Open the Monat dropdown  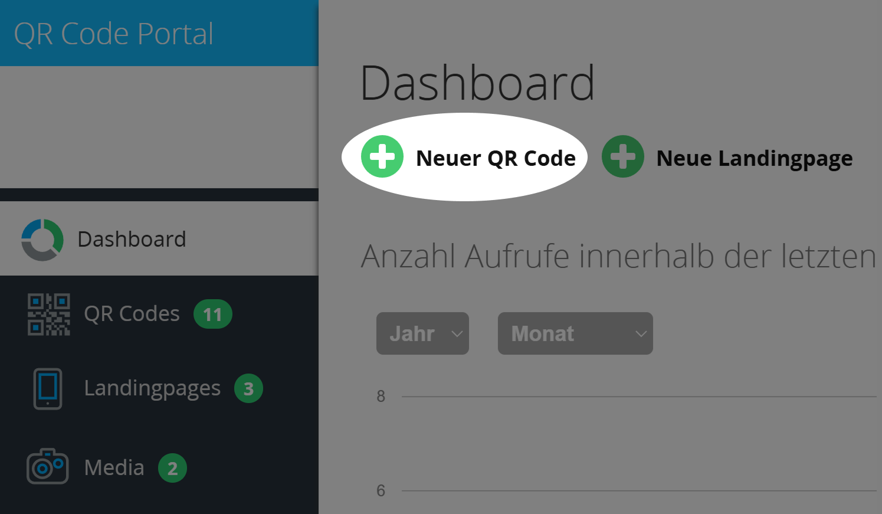point(575,333)
